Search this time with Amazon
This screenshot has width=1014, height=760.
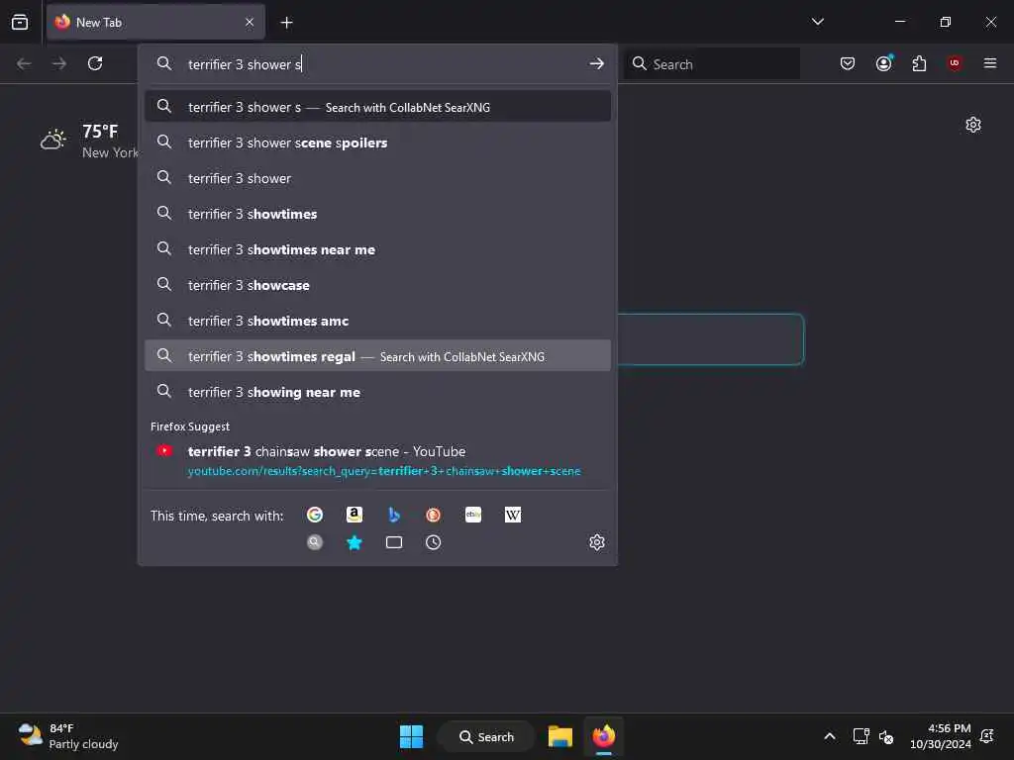click(x=355, y=515)
